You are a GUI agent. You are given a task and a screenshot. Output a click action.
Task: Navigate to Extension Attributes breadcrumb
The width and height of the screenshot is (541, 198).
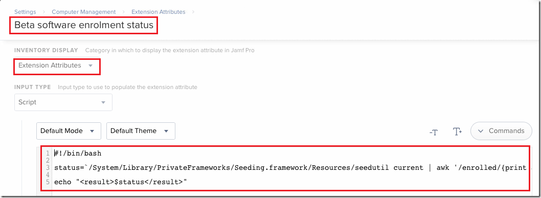(159, 12)
